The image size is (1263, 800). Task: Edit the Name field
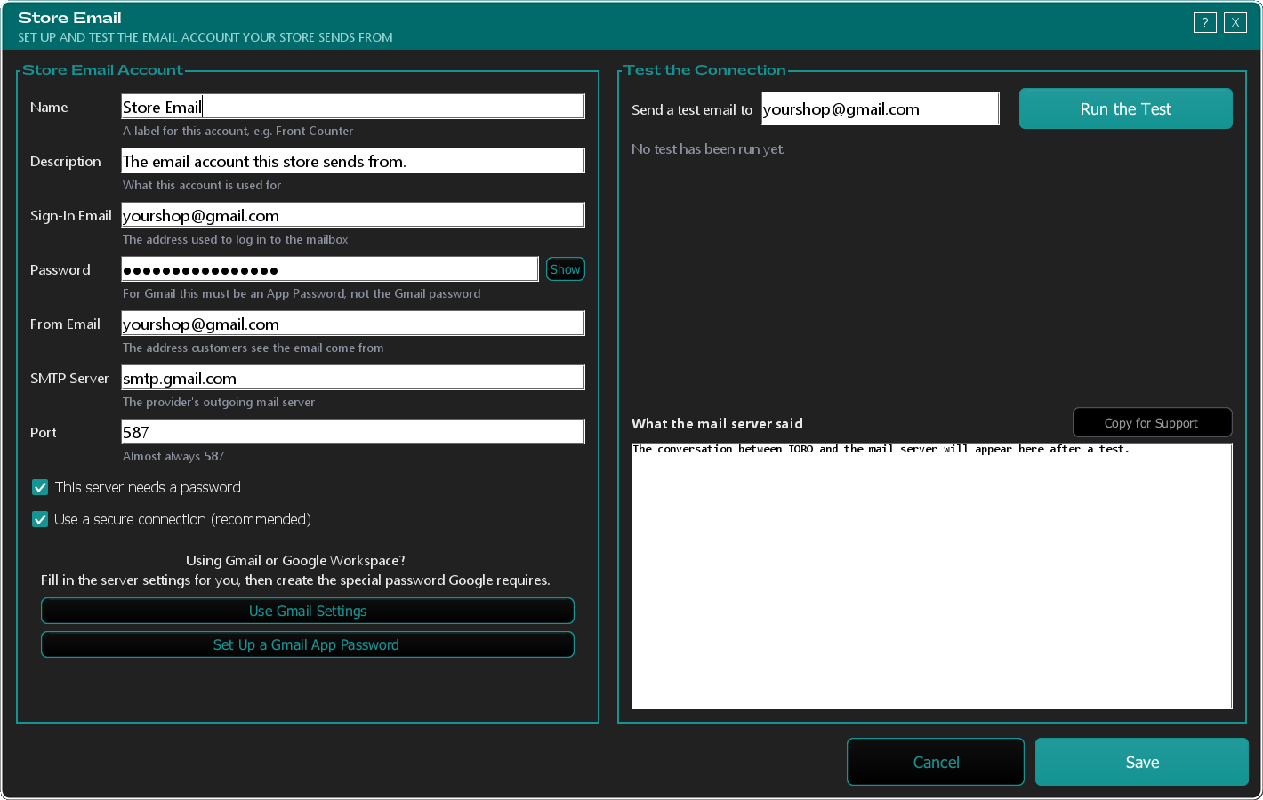(353, 107)
